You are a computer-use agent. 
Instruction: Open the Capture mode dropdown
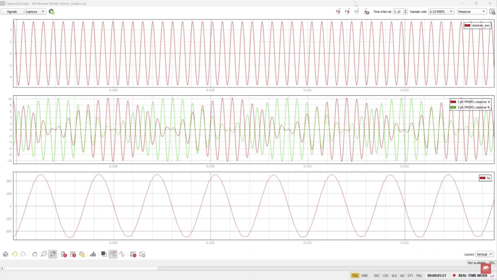point(35,12)
